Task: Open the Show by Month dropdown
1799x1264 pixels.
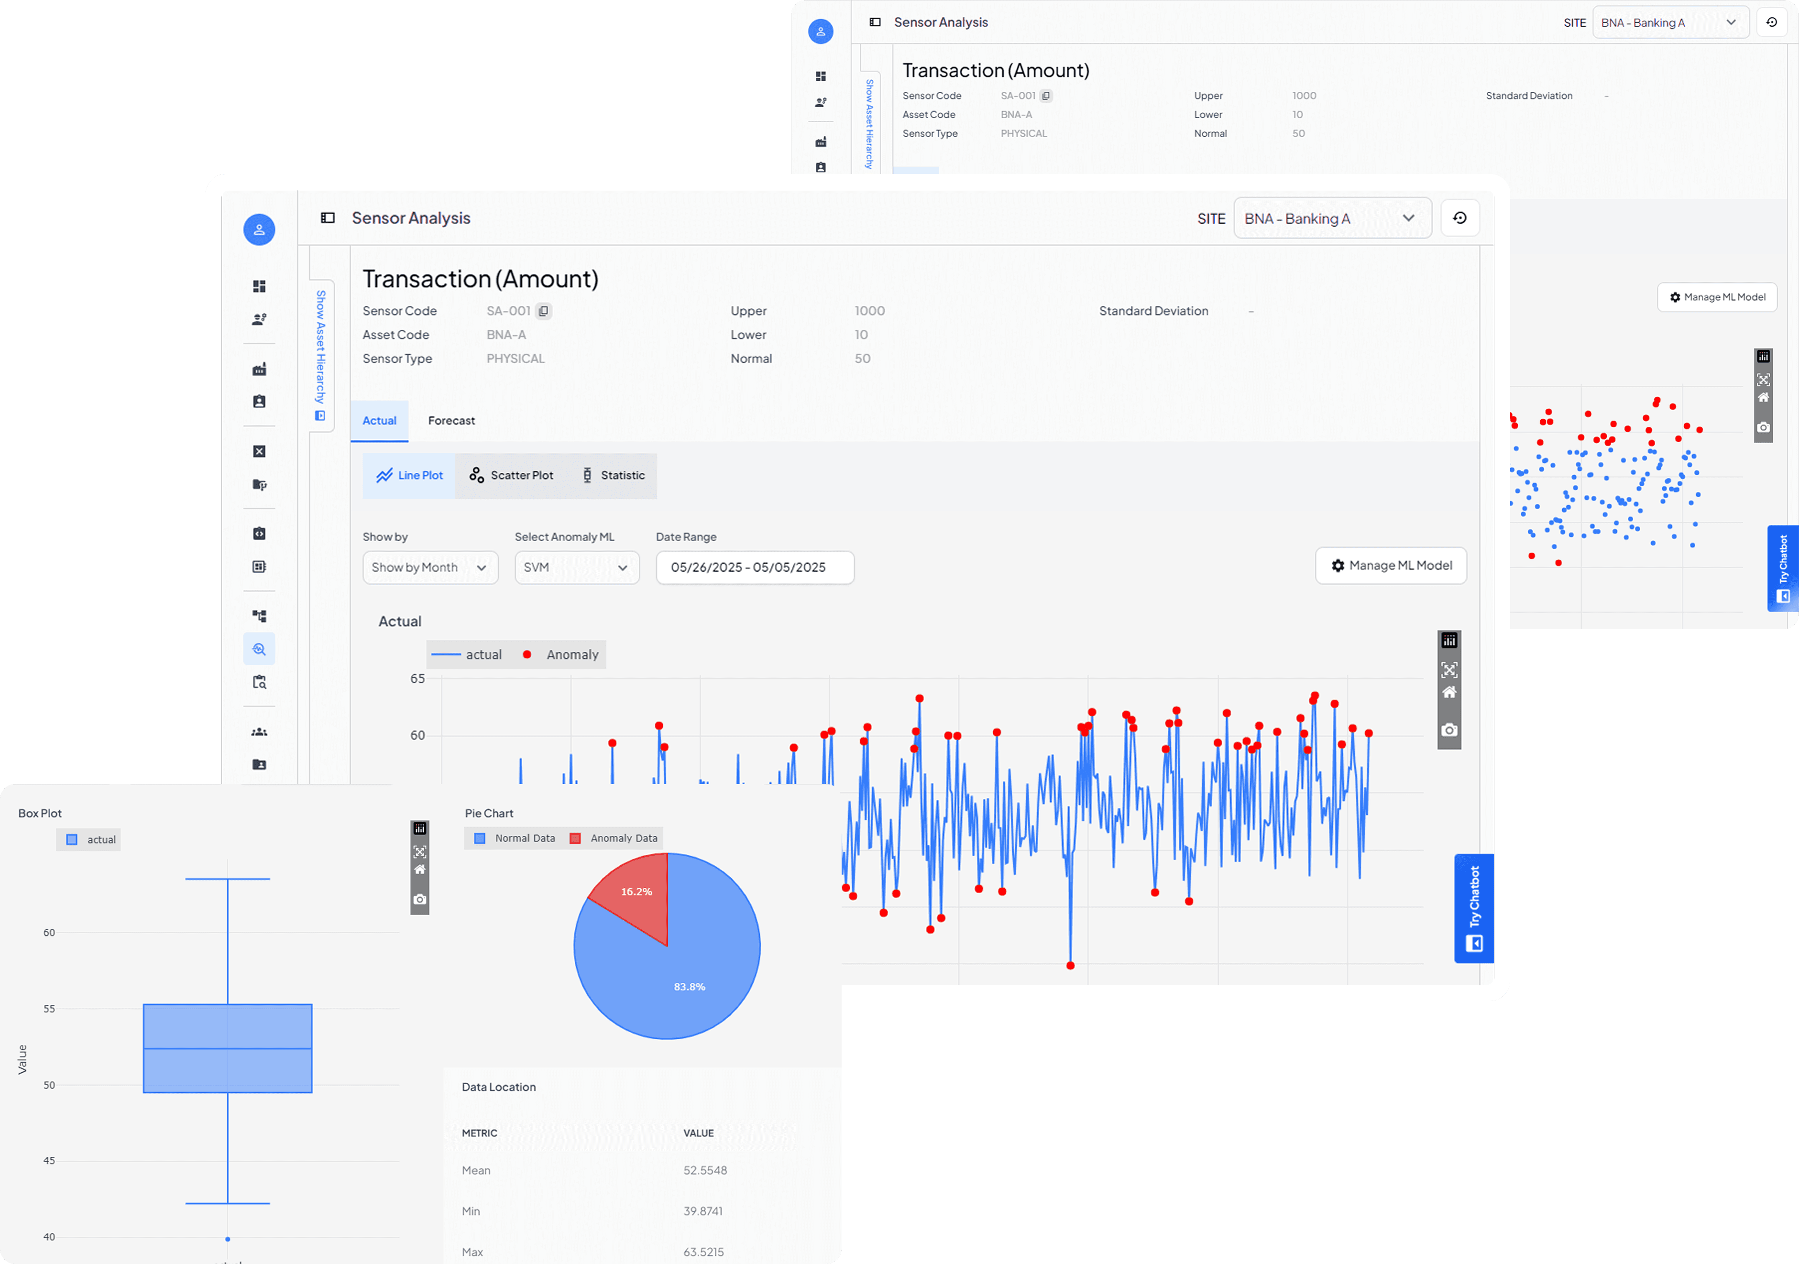Action: [430, 567]
